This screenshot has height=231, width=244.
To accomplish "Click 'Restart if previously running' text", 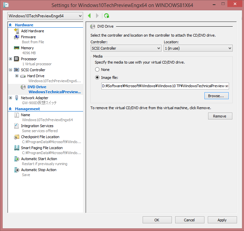I will coord(45,164).
